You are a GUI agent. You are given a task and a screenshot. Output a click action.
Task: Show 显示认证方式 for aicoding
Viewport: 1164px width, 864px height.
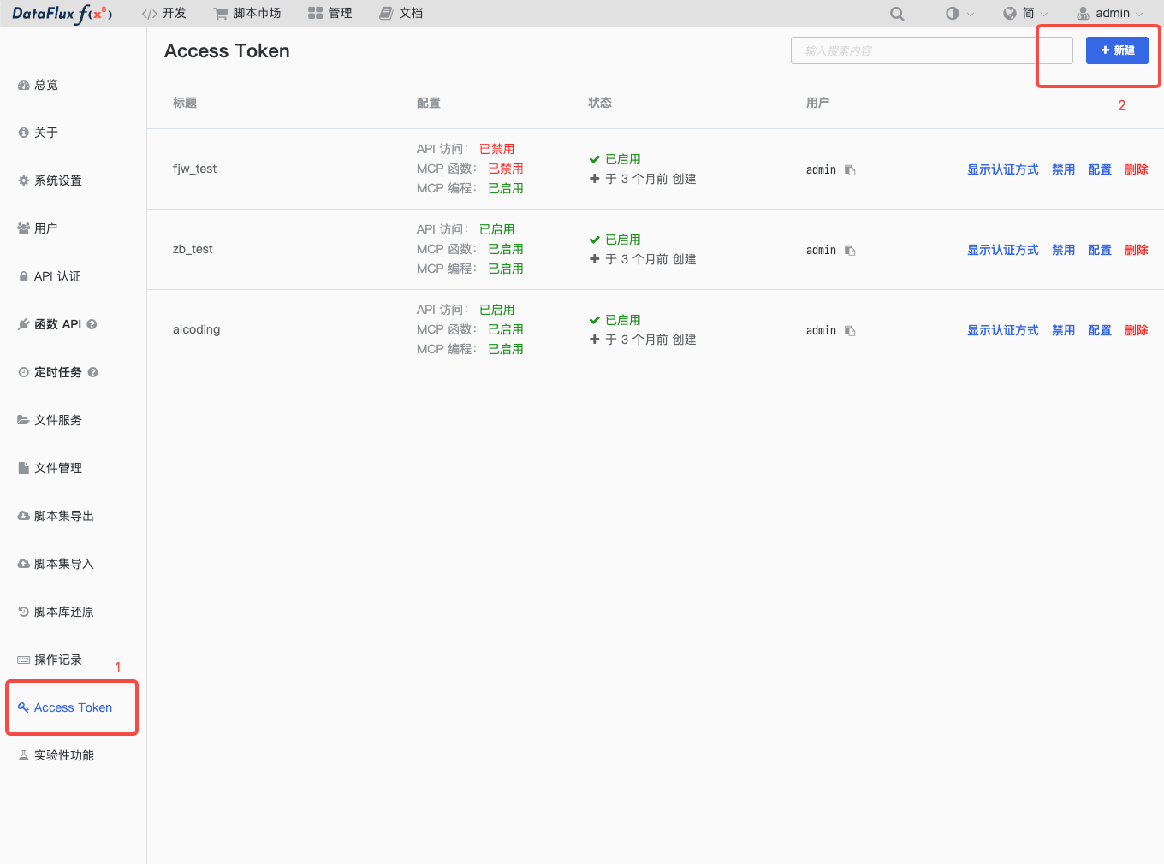click(1003, 330)
